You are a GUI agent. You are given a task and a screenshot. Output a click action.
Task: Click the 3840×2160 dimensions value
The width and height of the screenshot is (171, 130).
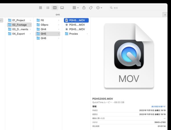(x=160, y=122)
